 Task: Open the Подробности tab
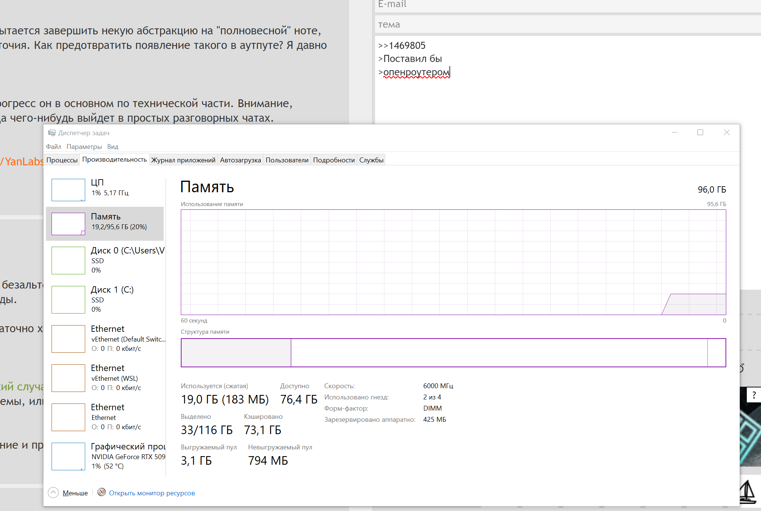point(334,160)
